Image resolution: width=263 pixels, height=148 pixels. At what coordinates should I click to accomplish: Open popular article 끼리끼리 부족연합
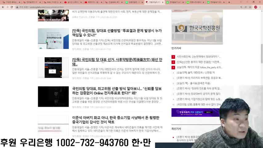pyautogui.click(x=200, y=78)
